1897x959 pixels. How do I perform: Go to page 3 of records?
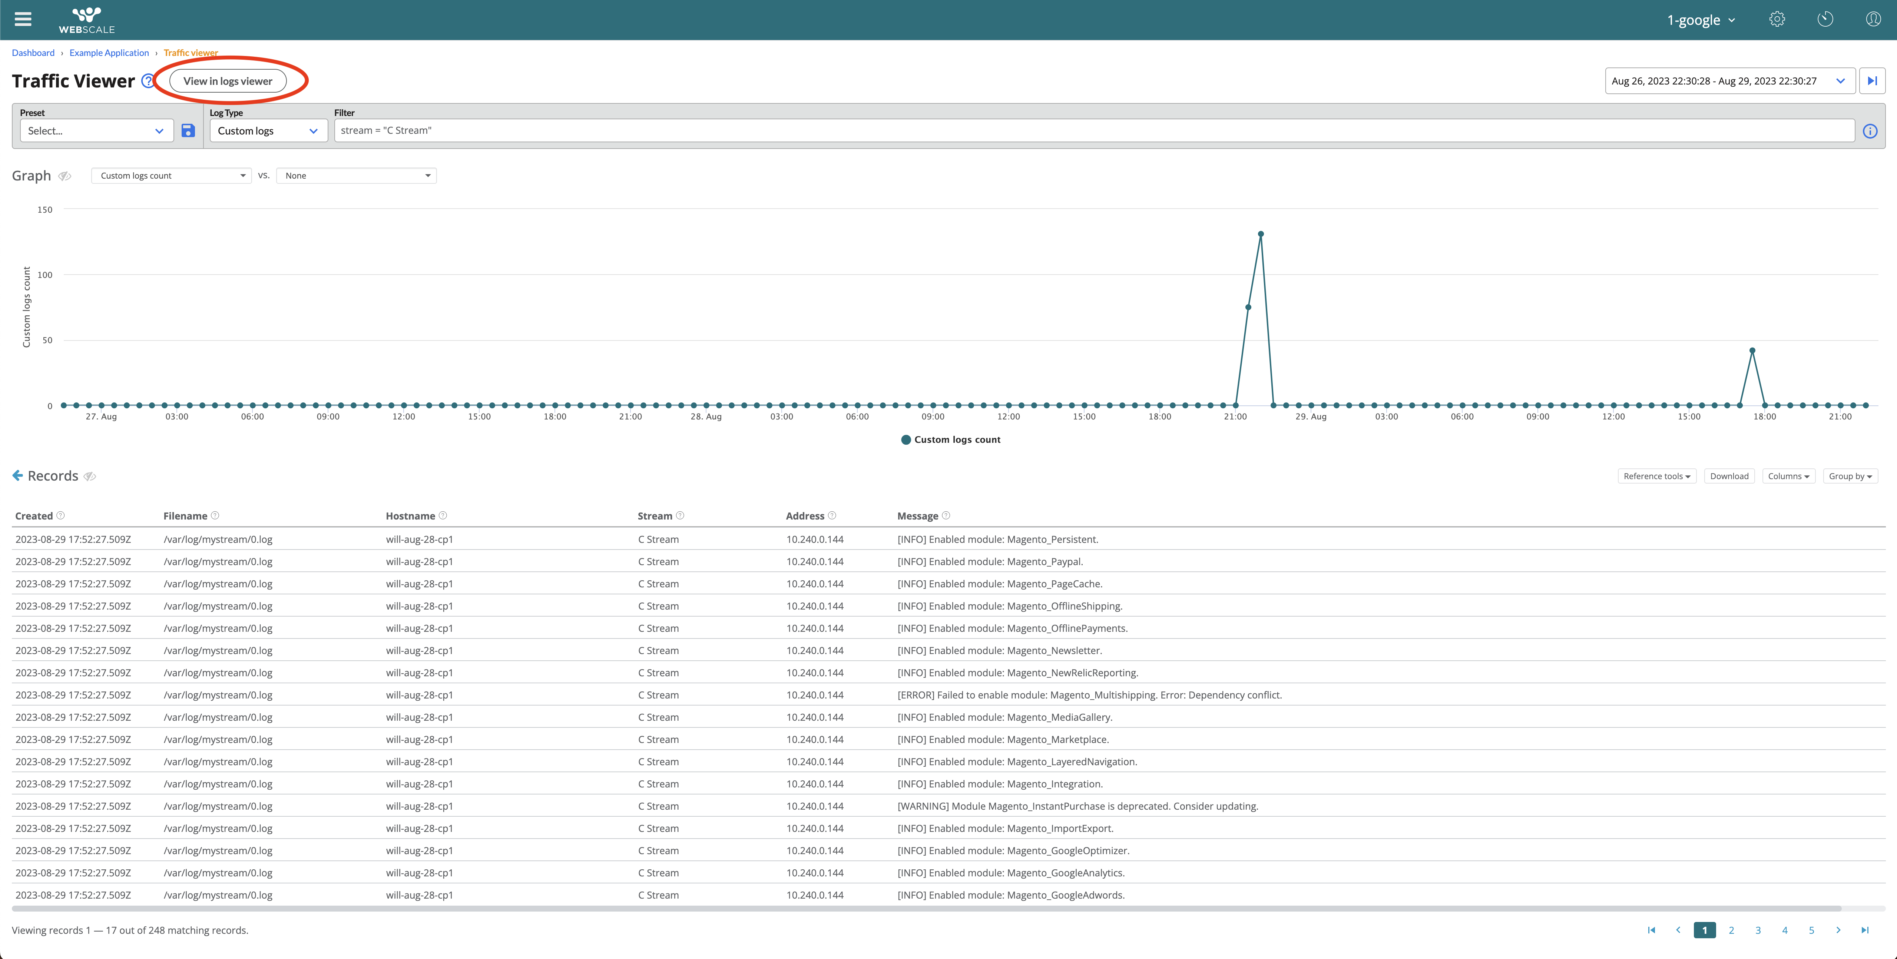[x=1758, y=930]
